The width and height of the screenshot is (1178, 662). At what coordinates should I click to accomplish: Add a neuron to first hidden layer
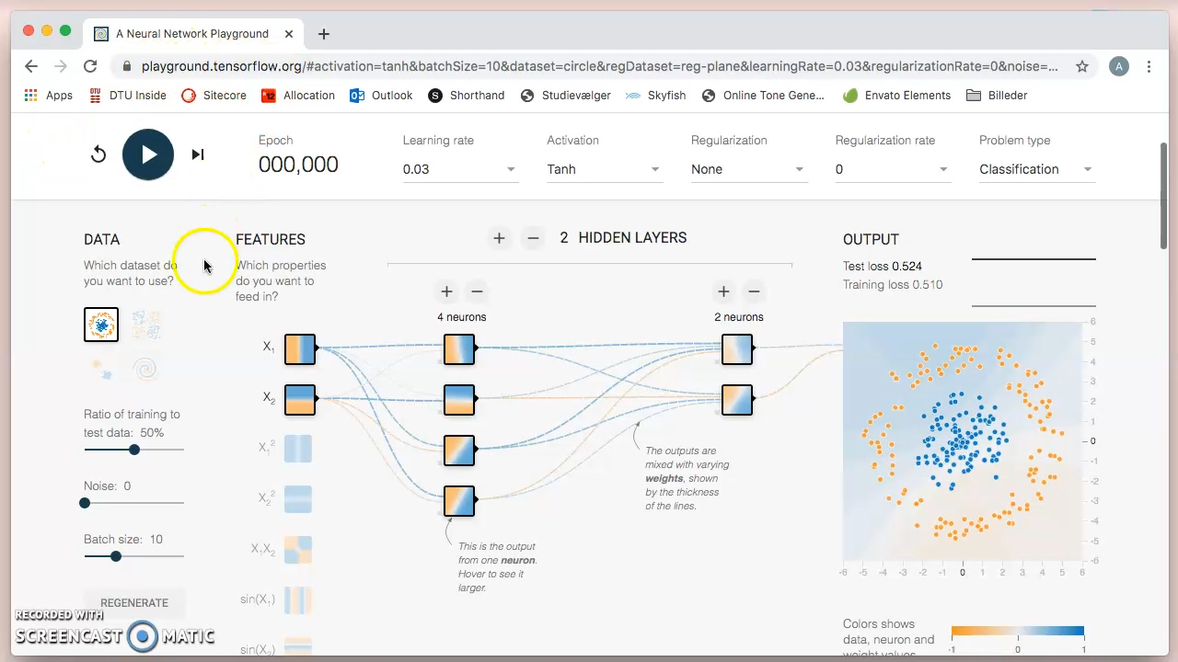[x=446, y=291]
